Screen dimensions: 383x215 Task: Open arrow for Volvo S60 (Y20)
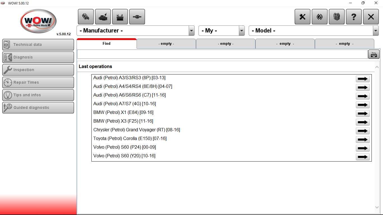(363, 157)
